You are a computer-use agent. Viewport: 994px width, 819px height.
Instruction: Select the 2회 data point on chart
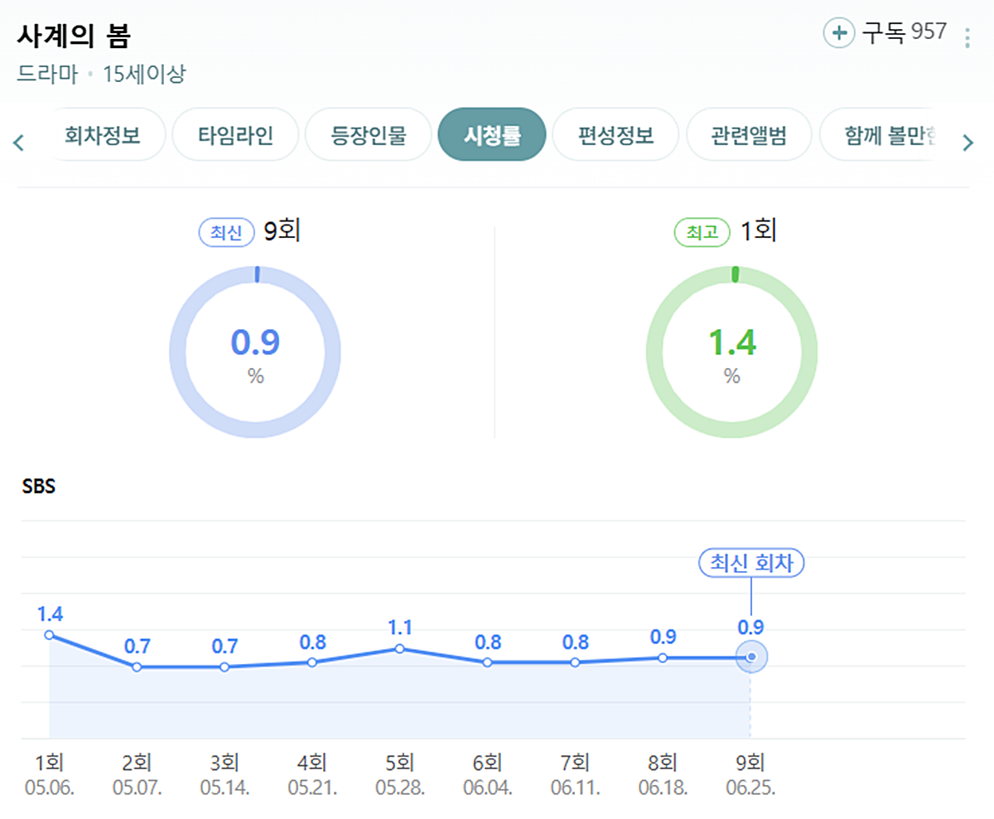[137, 666]
